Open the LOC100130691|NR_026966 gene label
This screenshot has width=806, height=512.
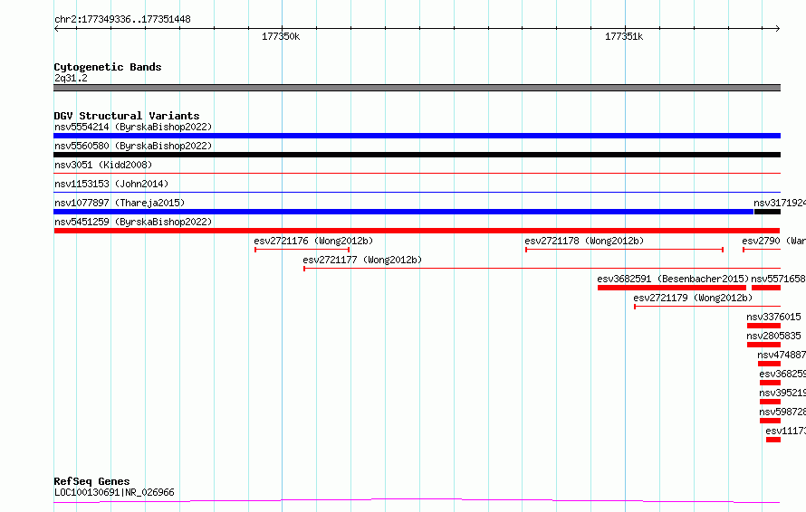pos(114,492)
